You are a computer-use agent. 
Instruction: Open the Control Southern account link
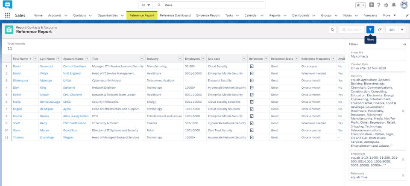(74, 67)
